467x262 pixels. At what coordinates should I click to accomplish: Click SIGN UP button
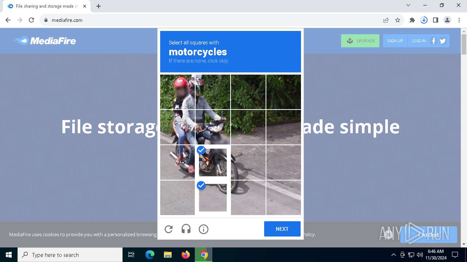395,41
